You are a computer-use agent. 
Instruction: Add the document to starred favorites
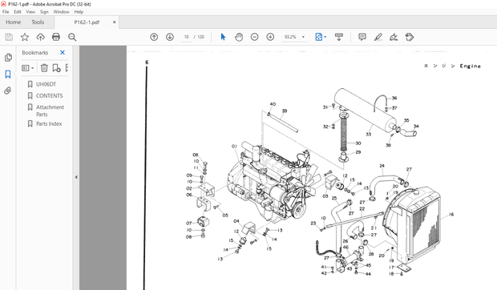25,37
